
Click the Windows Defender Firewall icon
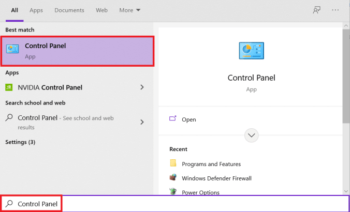(x=173, y=178)
